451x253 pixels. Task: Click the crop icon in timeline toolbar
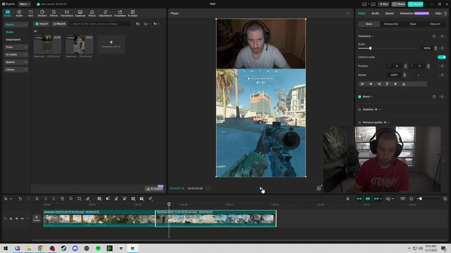point(79,199)
